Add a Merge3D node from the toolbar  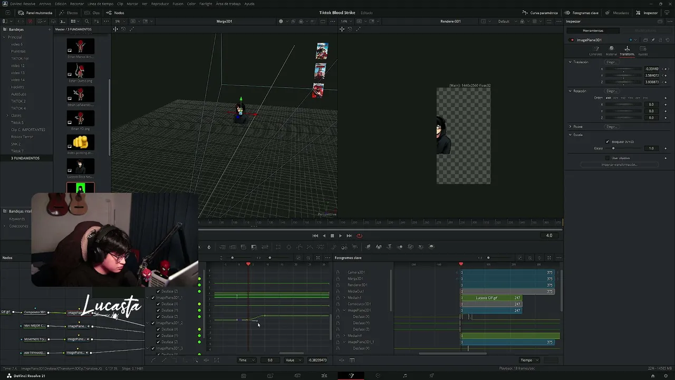(400, 247)
